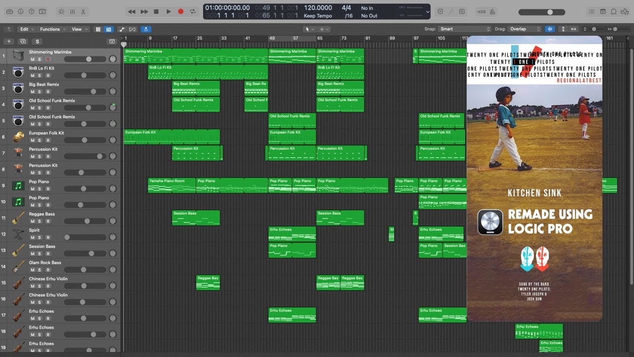Adjust Shimmering Marimba track volume slider
634x357 pixels.
pos(85,59)
